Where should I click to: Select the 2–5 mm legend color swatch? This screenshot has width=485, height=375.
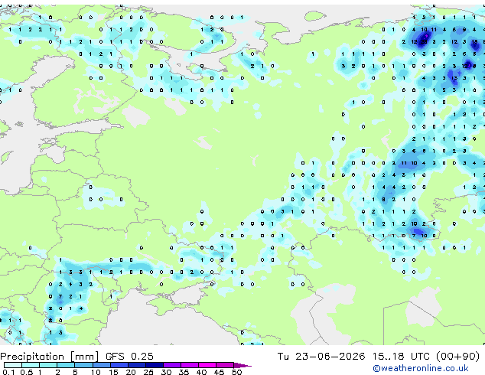click(66, 365)
